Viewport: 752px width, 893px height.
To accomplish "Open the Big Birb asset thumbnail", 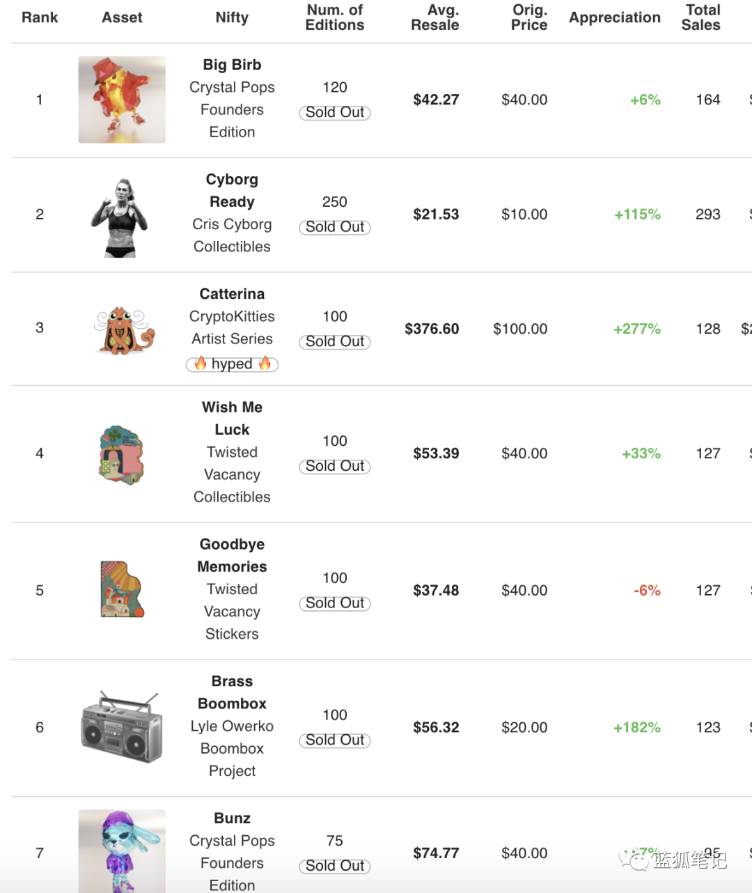I will [122, 100].
